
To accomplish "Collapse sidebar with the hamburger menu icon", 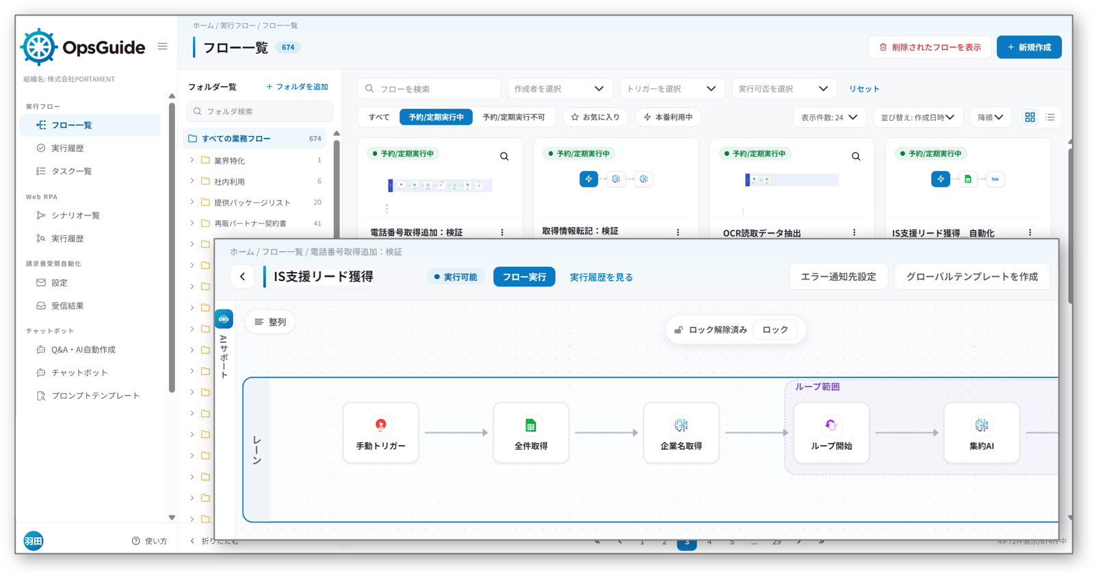I will [x=162, y=46].
